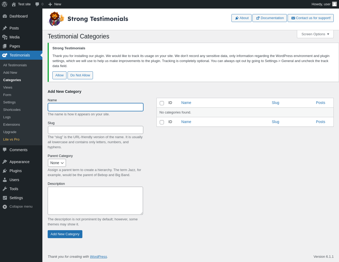Tick the select-all checkbox in table footer
Image resolution: width=339 pixels, height=262 pixels.
click(162, 122)
